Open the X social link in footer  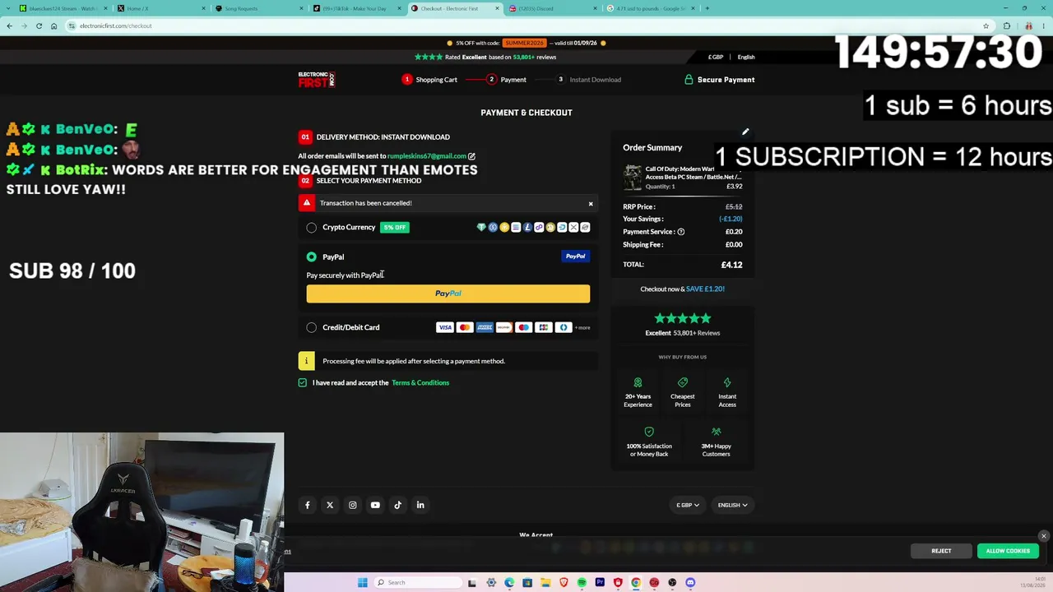tap(330, 505)
